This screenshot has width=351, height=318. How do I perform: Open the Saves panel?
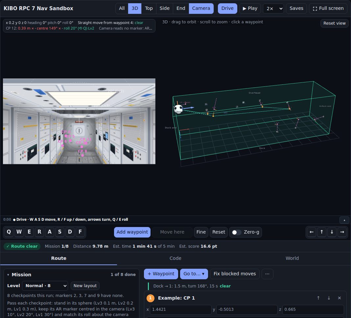click(296, 9)
